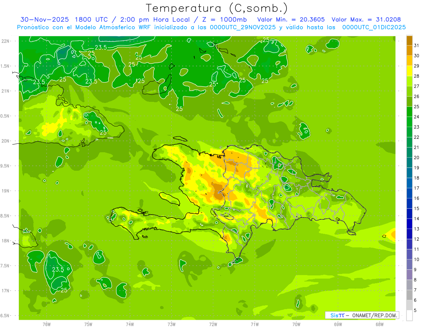Click the 71W longitude axis label
Image resolution: width=426 pixels, height=329 pixels.
(255, 324)
